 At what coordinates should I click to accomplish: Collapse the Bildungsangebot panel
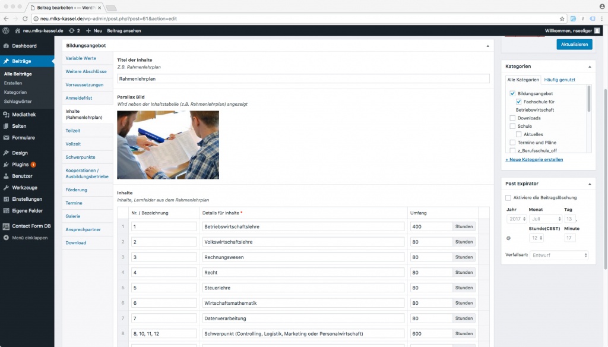[487, 46]
